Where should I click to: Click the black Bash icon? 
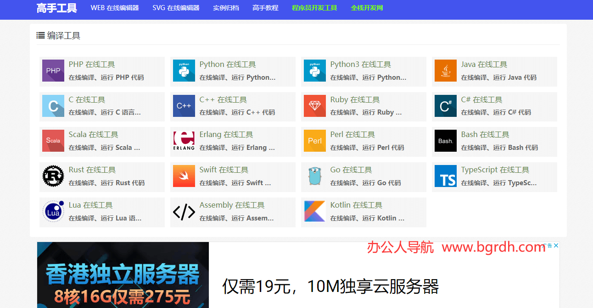point(446,141)
